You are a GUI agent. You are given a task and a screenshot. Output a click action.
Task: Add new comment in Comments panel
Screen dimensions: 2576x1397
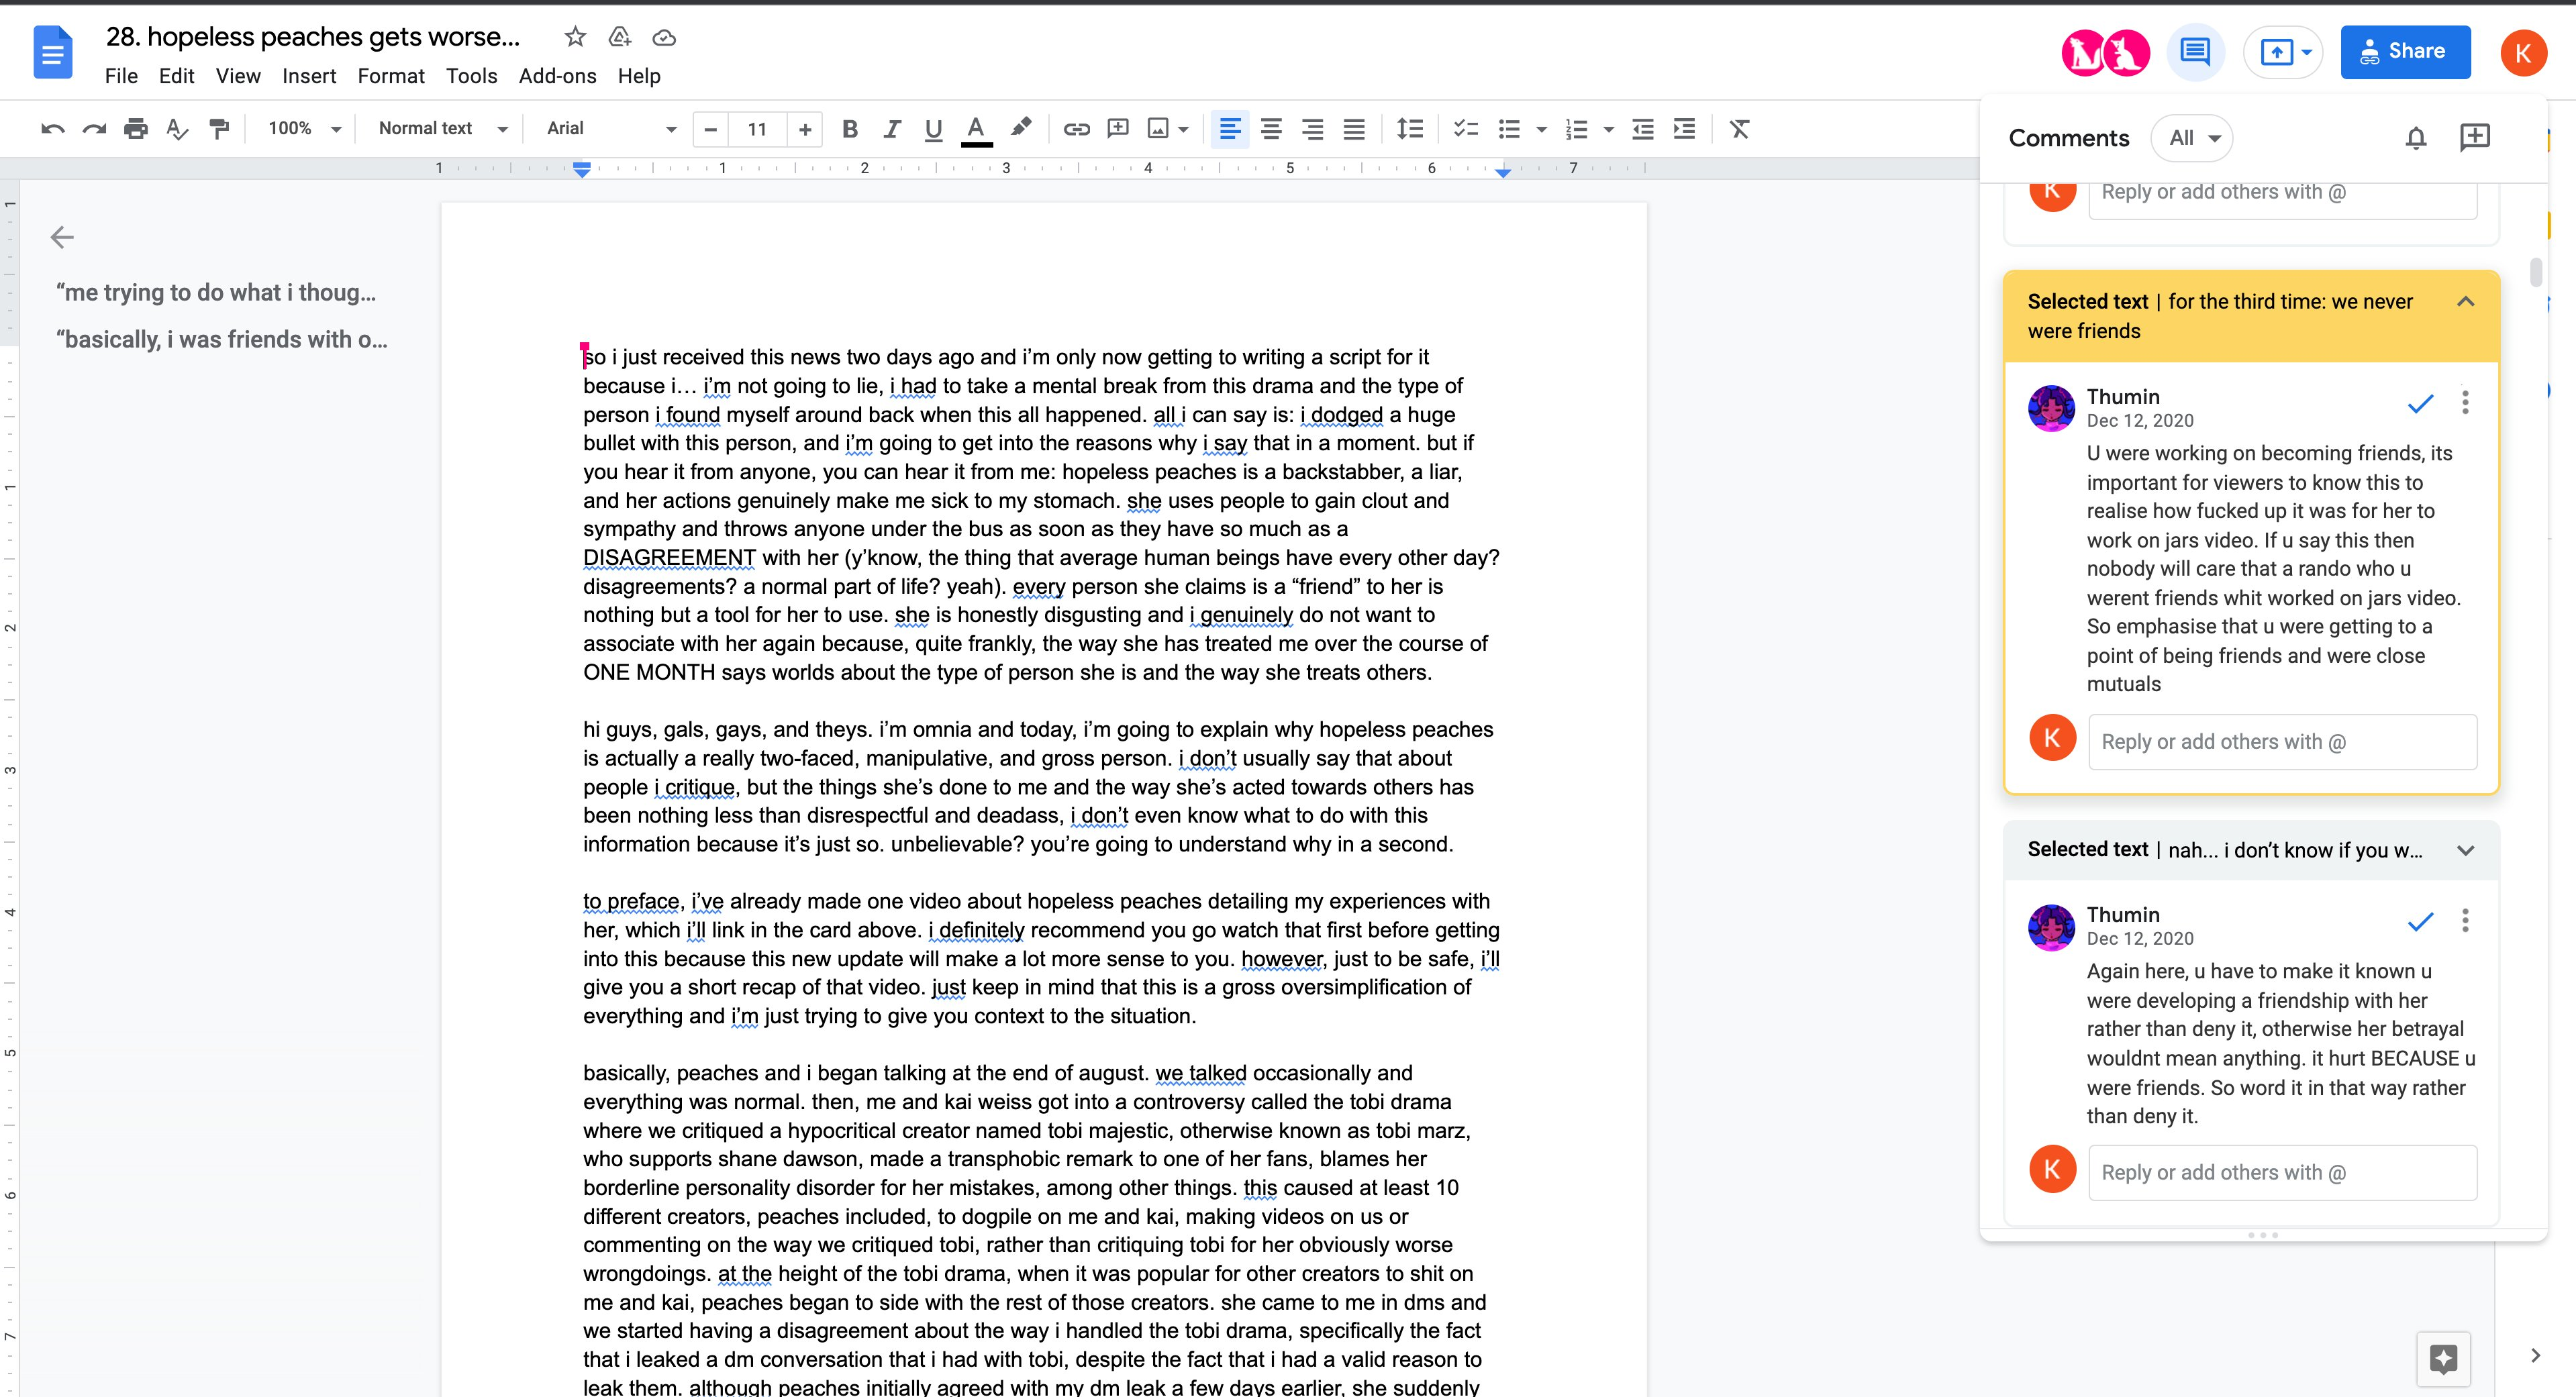pyautogui.click(x=2475, y=137)
